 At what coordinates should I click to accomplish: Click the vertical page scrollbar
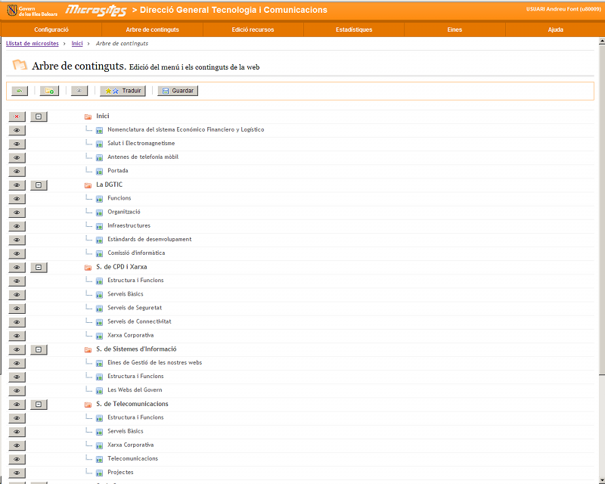click(x=601, y=227)
